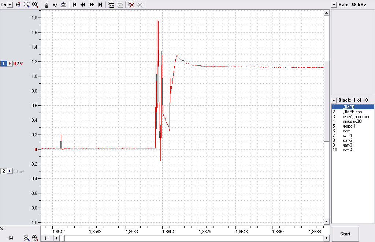This screenshot has height=242, width=375.
Task: Select the ДМРВ-газ block
Action: click(353, 112)
